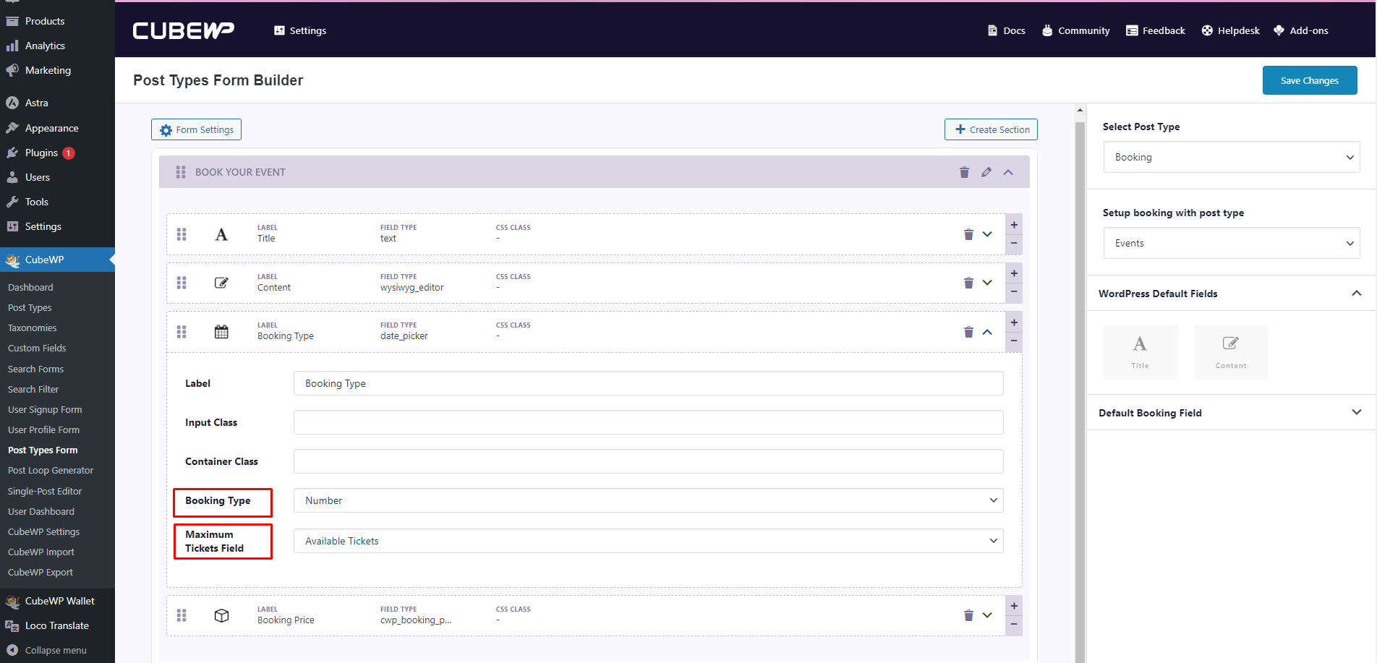Click the Content row drag handle
The image size is (1377, 663).
point(182,283)
